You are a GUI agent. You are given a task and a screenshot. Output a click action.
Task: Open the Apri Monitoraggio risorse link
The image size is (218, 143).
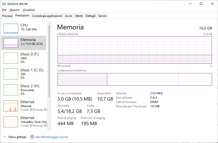pos(52,137)
